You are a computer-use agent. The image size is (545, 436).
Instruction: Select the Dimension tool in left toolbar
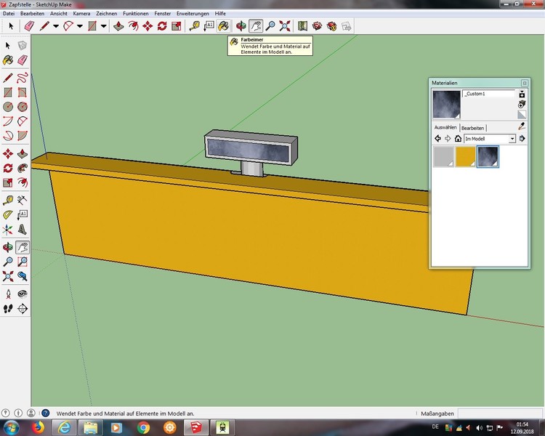23,200
